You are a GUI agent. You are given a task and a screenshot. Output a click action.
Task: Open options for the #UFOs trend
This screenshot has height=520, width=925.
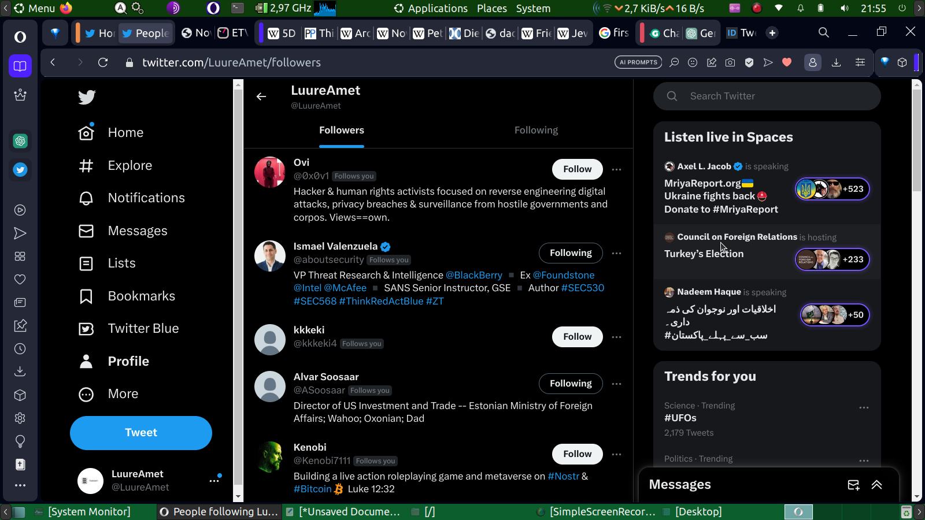pos(864,407)
